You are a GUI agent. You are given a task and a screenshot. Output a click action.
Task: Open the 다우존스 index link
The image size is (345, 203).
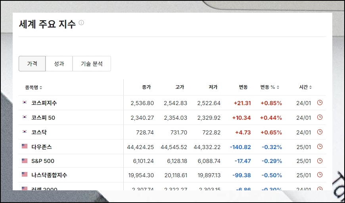(x=42, y=147)
